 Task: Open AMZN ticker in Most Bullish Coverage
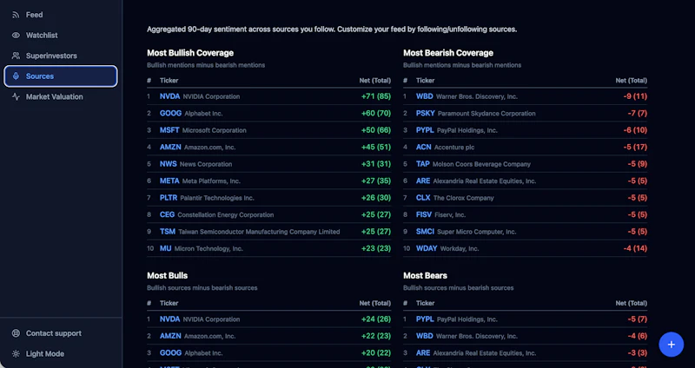point(170,147)
